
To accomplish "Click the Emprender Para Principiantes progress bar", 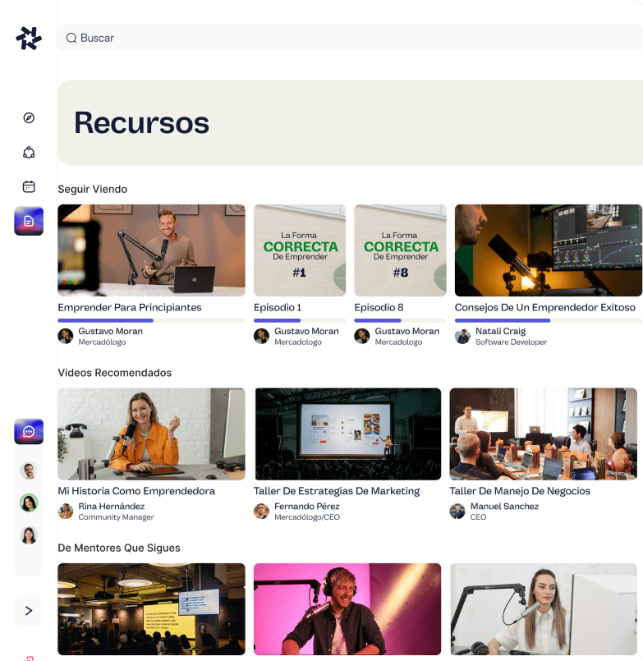I will point(151,320).
